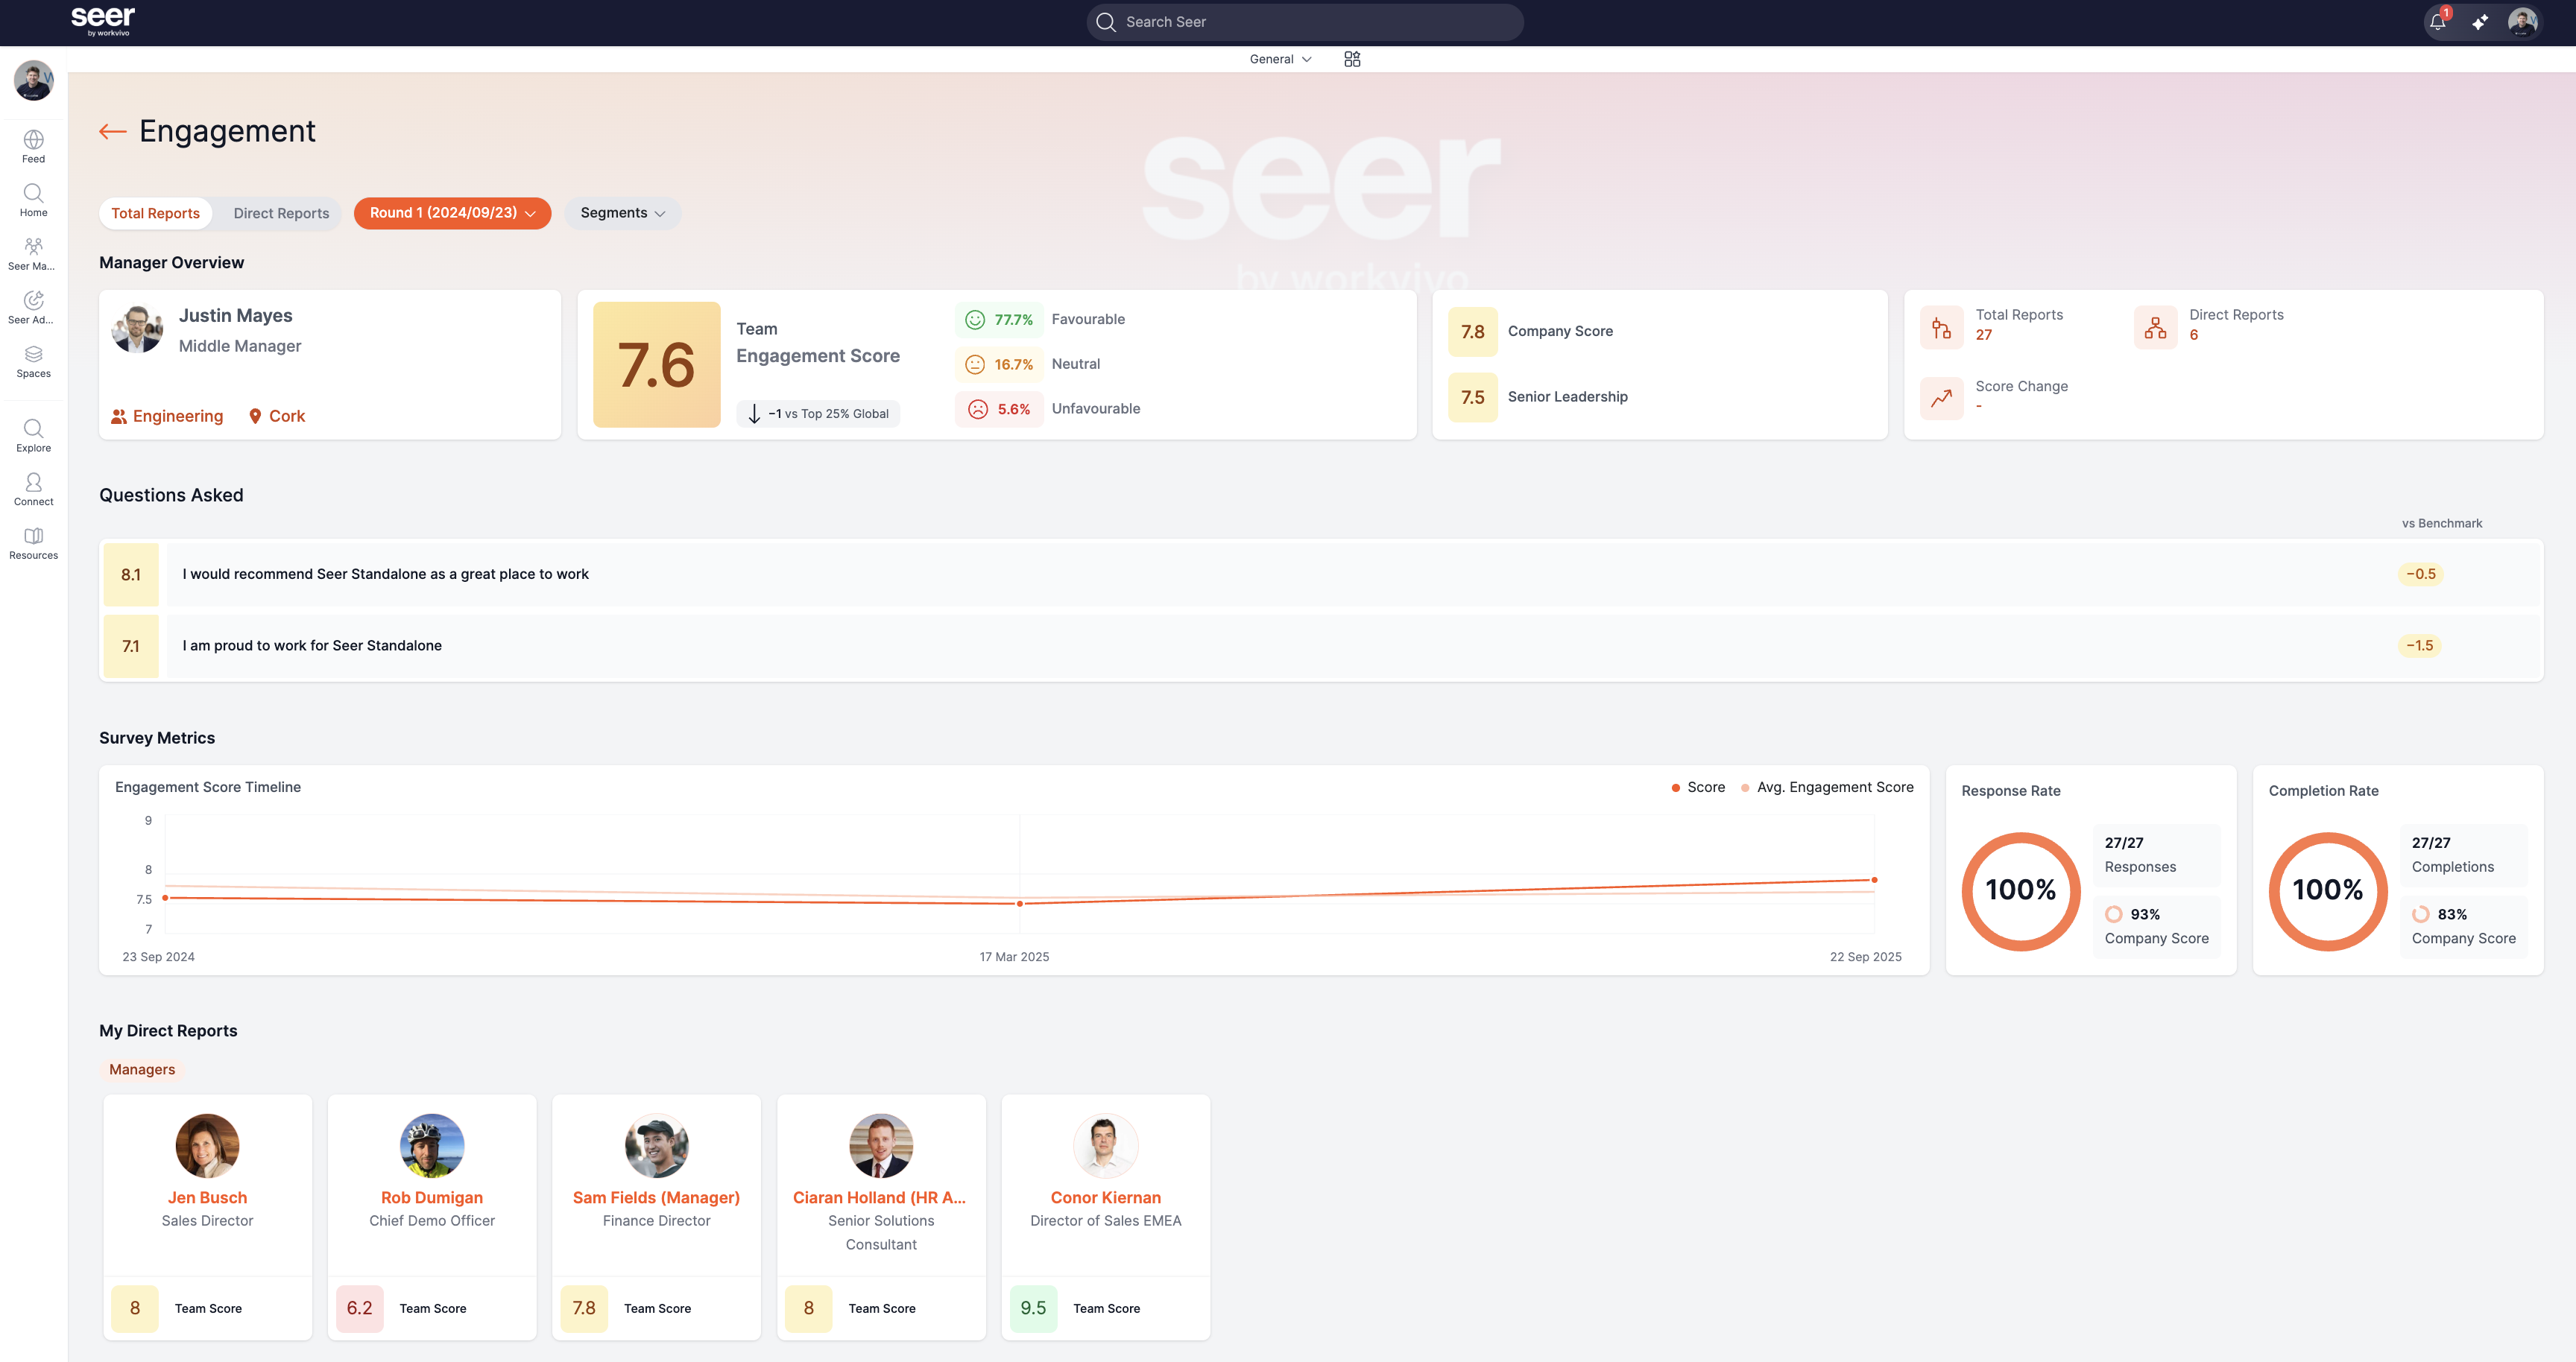The image size is (2576, 1362).
Task: Click the seer logo in header
Action: click(x=103, y=21)
